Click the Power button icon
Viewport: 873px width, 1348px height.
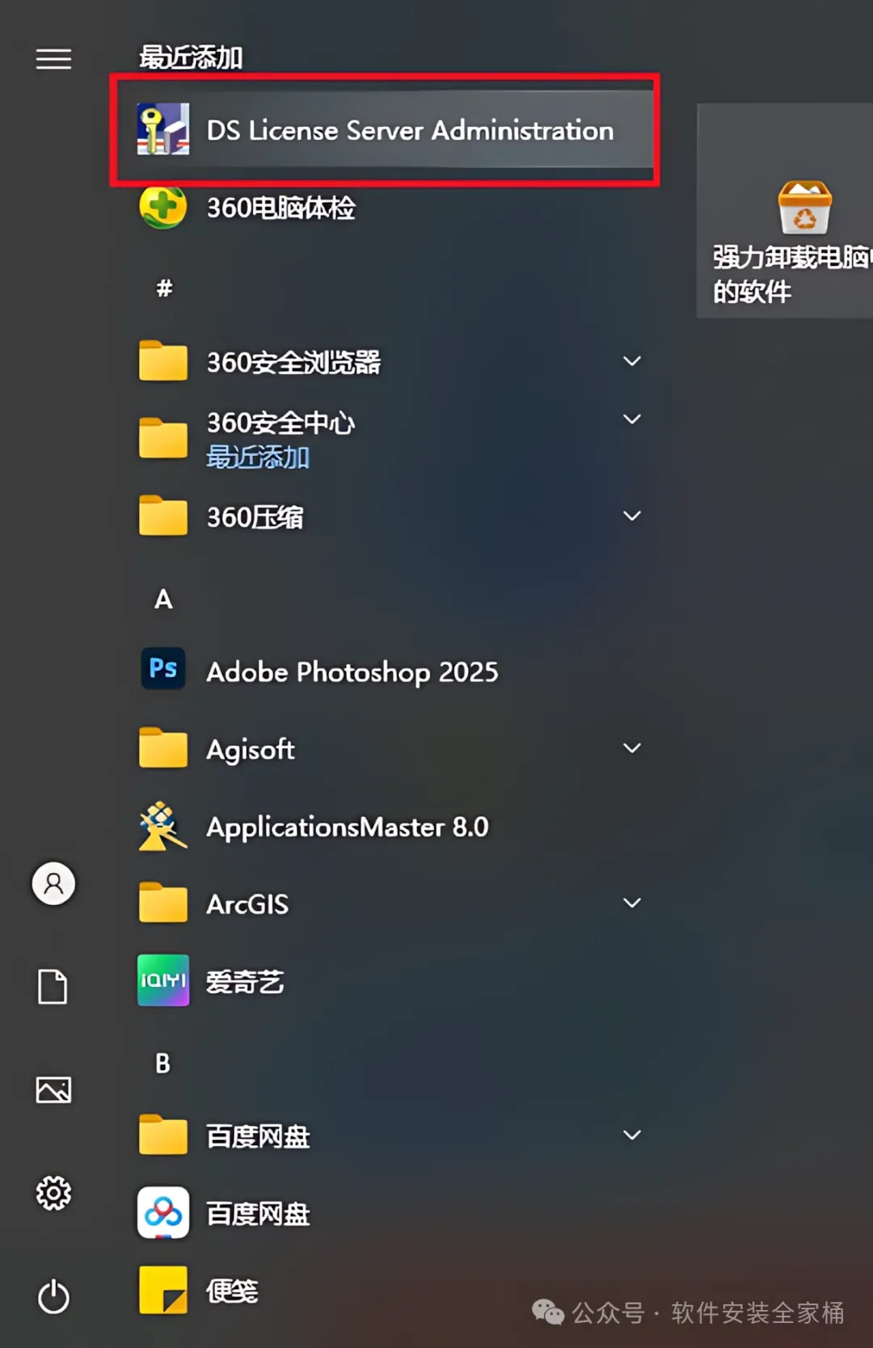click(x=53, y=1296)
